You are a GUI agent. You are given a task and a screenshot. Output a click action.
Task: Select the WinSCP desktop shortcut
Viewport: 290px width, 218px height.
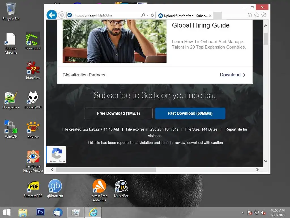pos(11,129)
